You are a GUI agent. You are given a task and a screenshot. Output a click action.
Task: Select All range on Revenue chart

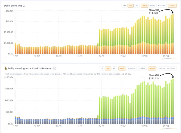pos(114,68)
